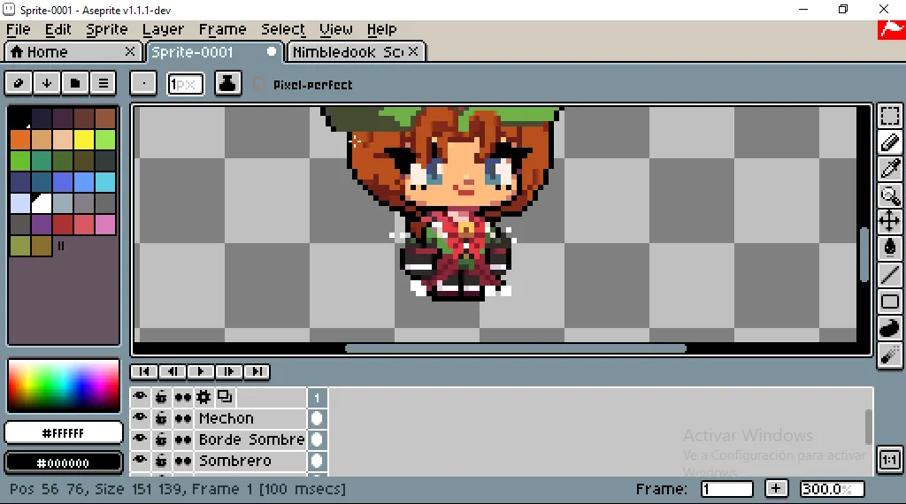Open the Layer menu
The width and height of the screenshot is (906, 504).
coord(163,29)
